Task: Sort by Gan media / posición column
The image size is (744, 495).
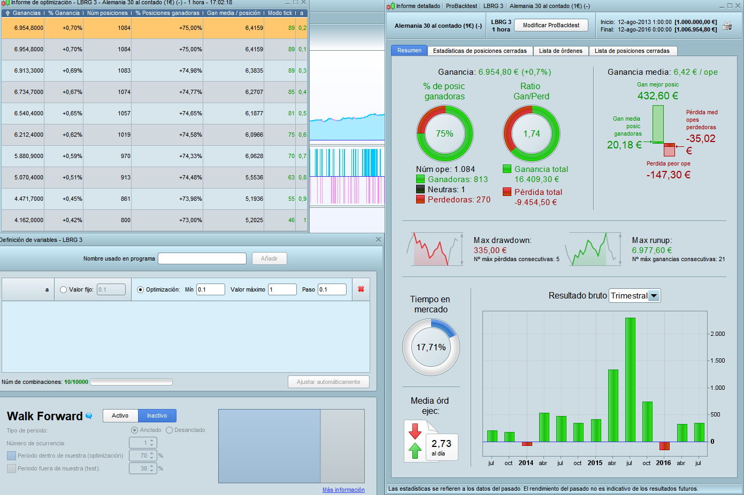Action: (234, 13)
